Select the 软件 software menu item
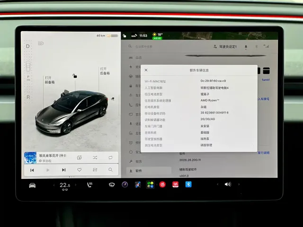The image size is (303, 227). click(149, 171)
